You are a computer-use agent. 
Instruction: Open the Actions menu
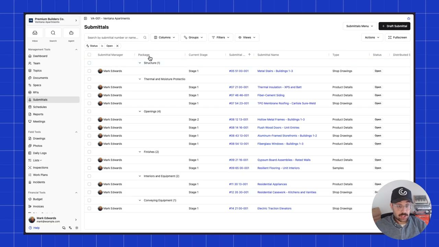pyautogui.click(x=372, y=37)
